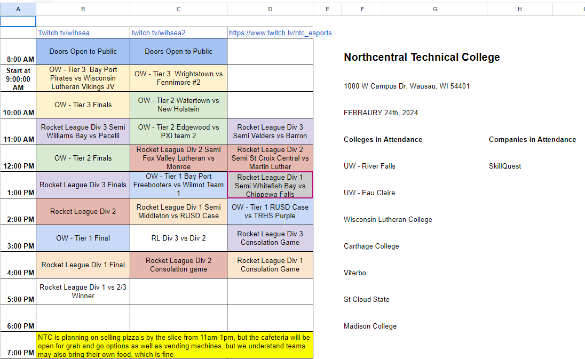Open the twitch.tv/wihsea2 link
Image resolution: width=585 pixels, height=359 pixels.
pyautogui.click(x=159, y=33)
